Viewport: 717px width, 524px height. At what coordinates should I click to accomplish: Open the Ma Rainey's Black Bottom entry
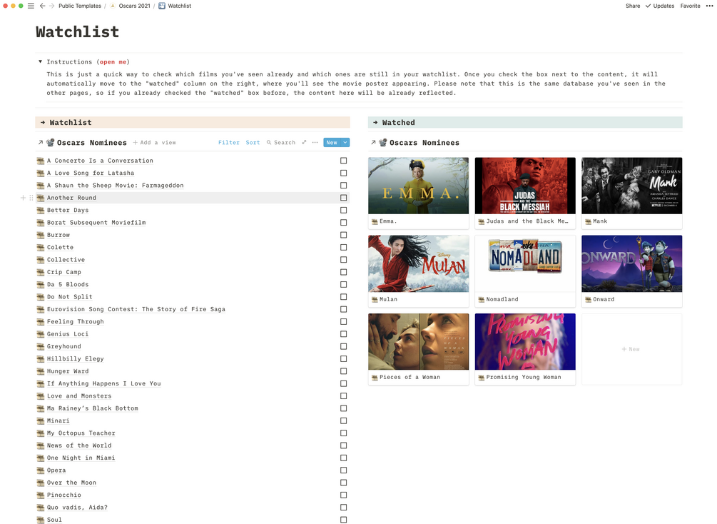[92, 408]
